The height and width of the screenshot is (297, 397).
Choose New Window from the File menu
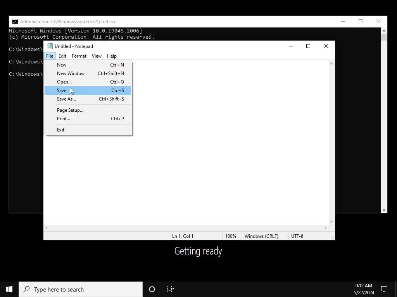[x=88, y=73]
